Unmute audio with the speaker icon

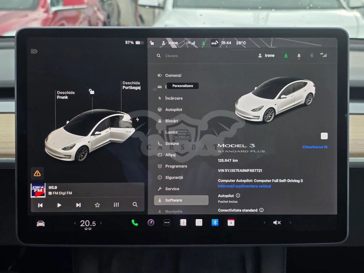coord(277,223)
